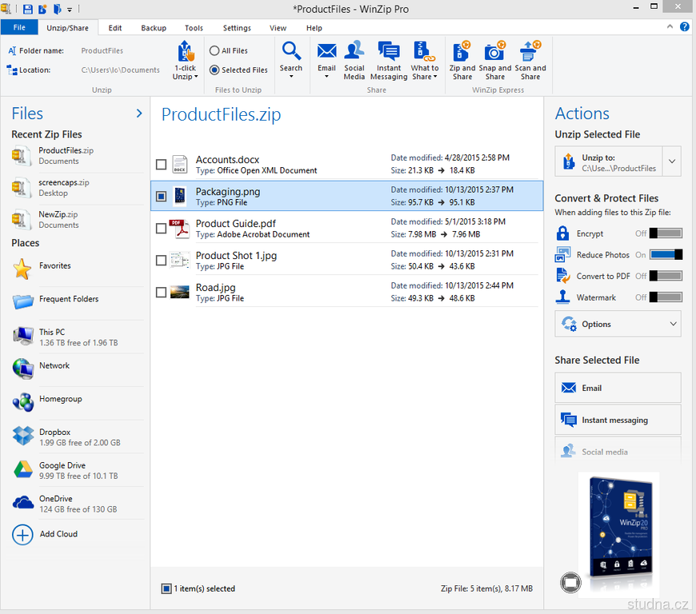Turn on the Encrypt toggle
This screenshot has height=614, width=696.
tap(666, 233)
